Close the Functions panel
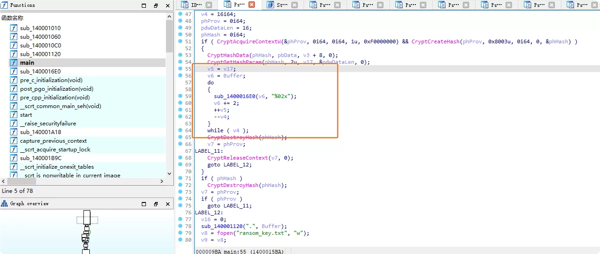The width and height of the screenshot is (600, 254). (167, 5)
